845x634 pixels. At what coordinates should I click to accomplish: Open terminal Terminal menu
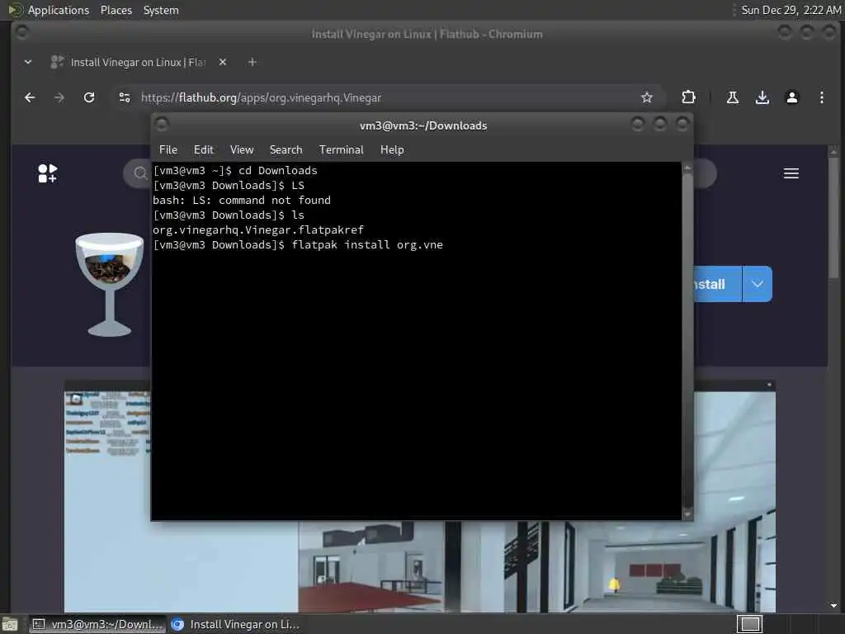341,150
